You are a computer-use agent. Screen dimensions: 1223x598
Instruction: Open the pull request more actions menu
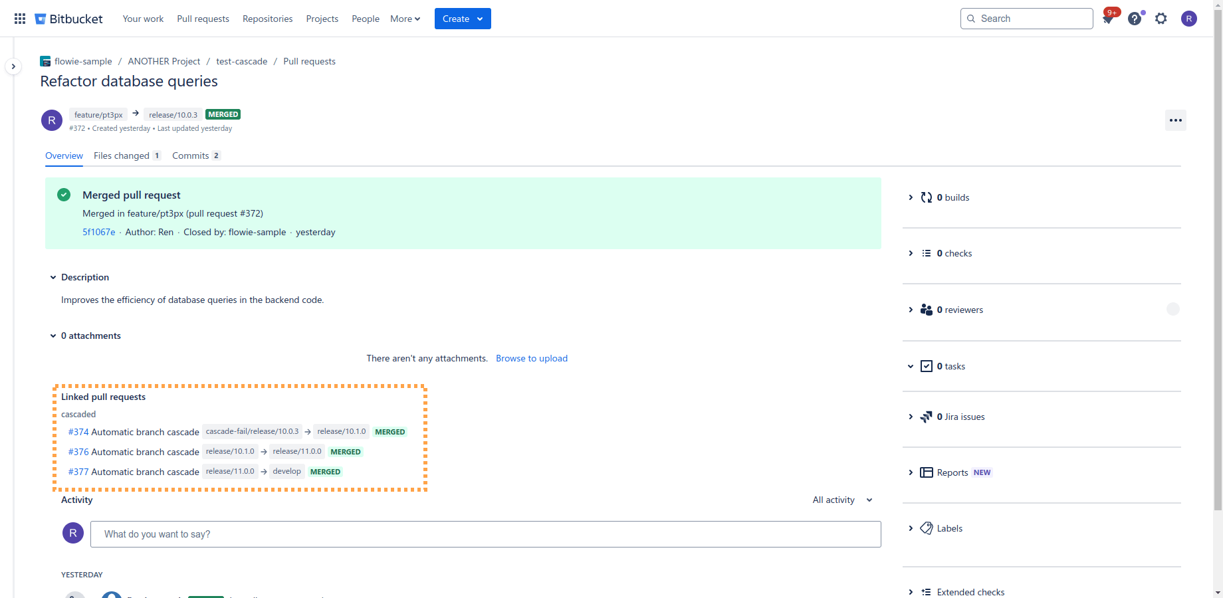(1175, 120)
